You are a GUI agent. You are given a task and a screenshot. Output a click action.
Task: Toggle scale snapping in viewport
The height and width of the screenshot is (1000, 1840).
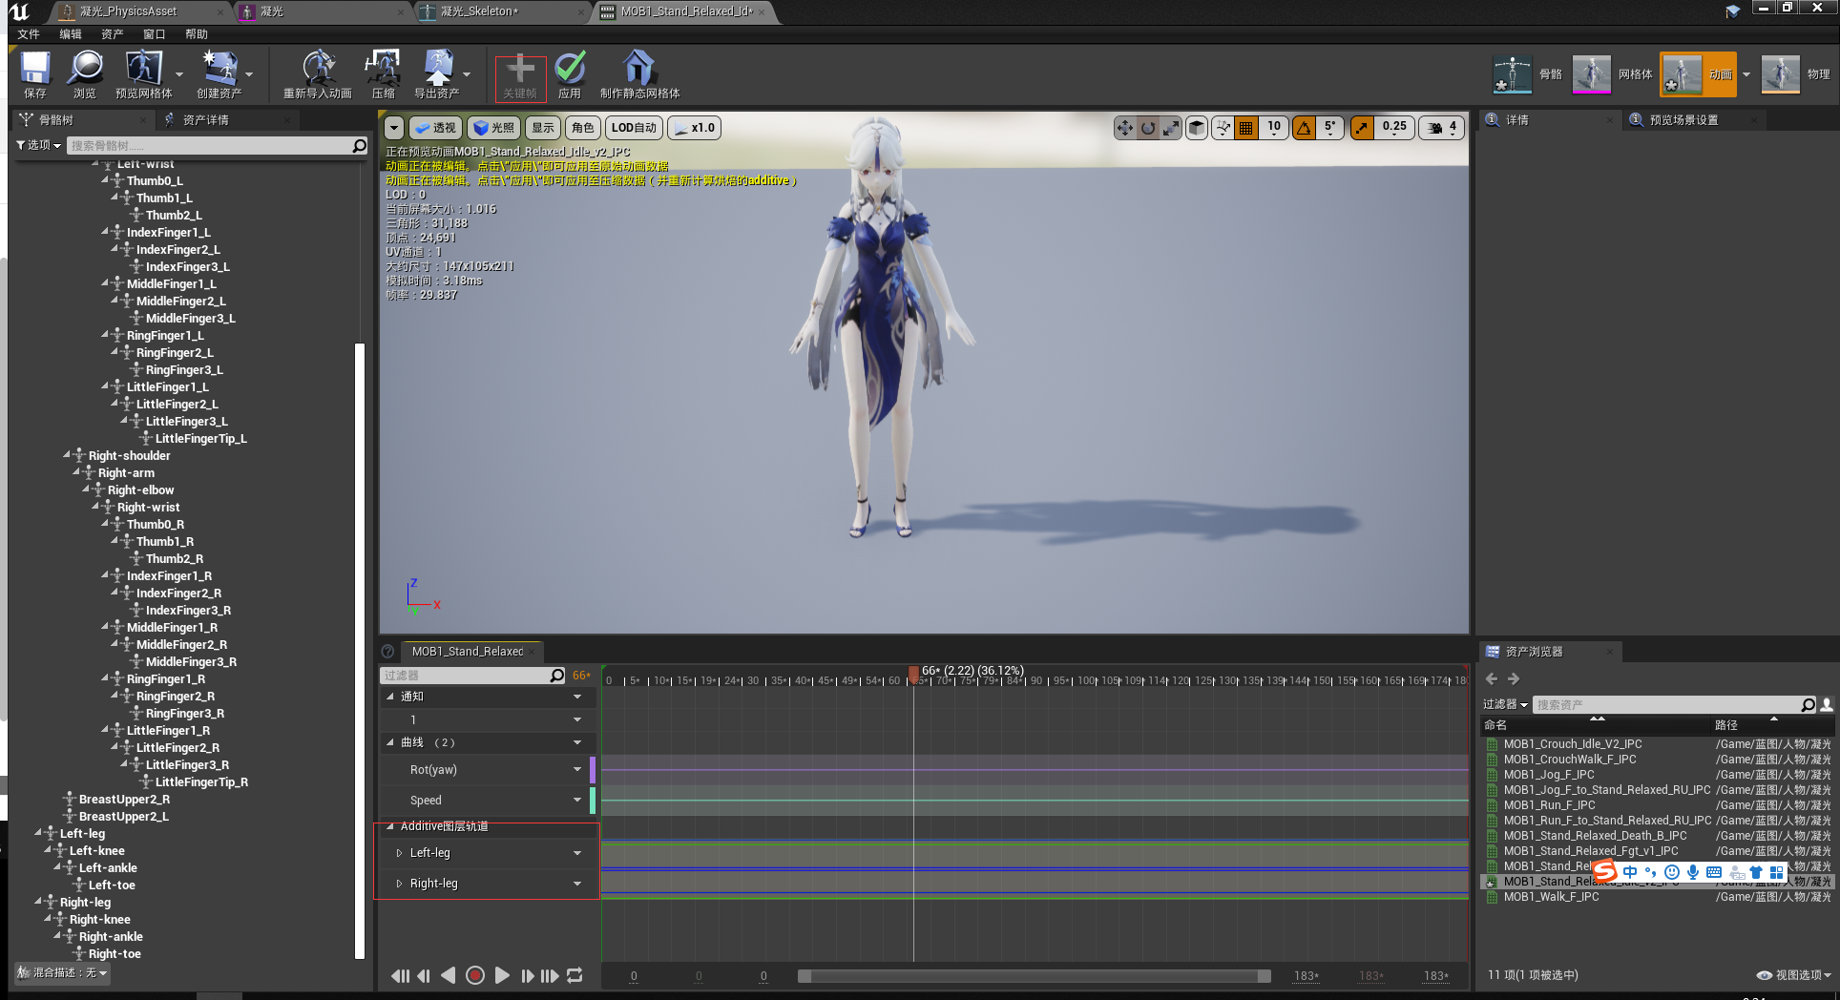[x=1362, y=128]
